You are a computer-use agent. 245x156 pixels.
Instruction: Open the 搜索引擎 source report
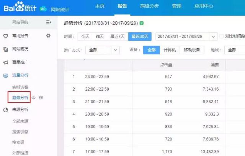20,132
